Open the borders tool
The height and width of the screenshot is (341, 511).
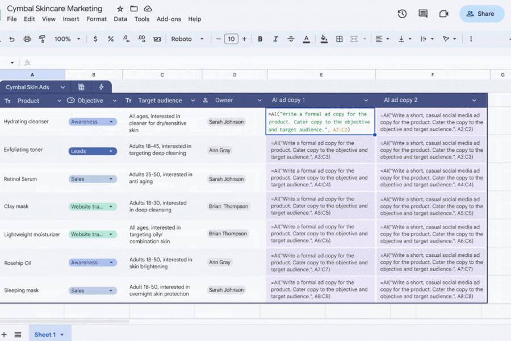point(340,39)
